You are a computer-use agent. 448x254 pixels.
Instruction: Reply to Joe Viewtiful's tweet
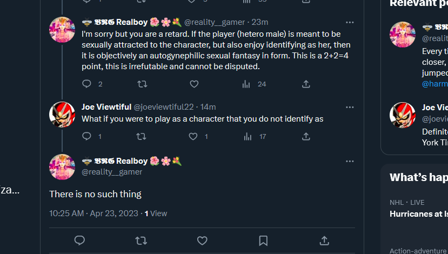point(86,137)
